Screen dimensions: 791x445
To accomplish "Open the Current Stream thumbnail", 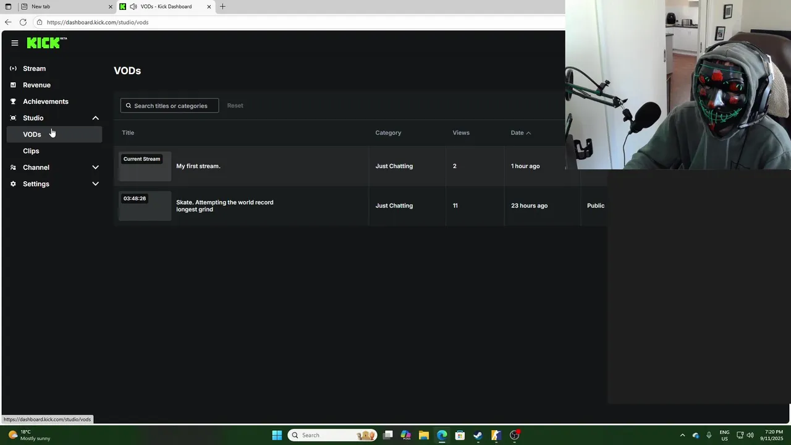I will tap(145, 166).
